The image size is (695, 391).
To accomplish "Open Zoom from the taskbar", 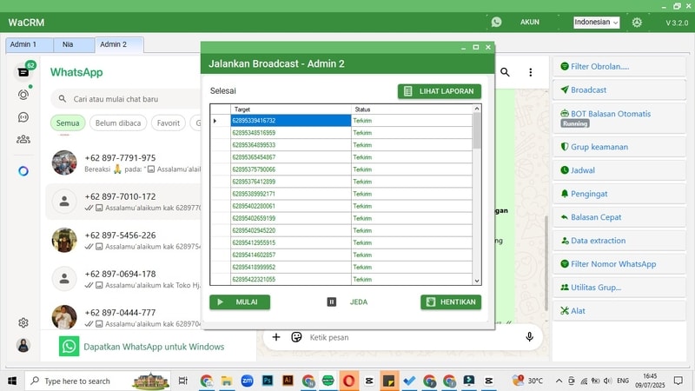I will coord(247,381).
